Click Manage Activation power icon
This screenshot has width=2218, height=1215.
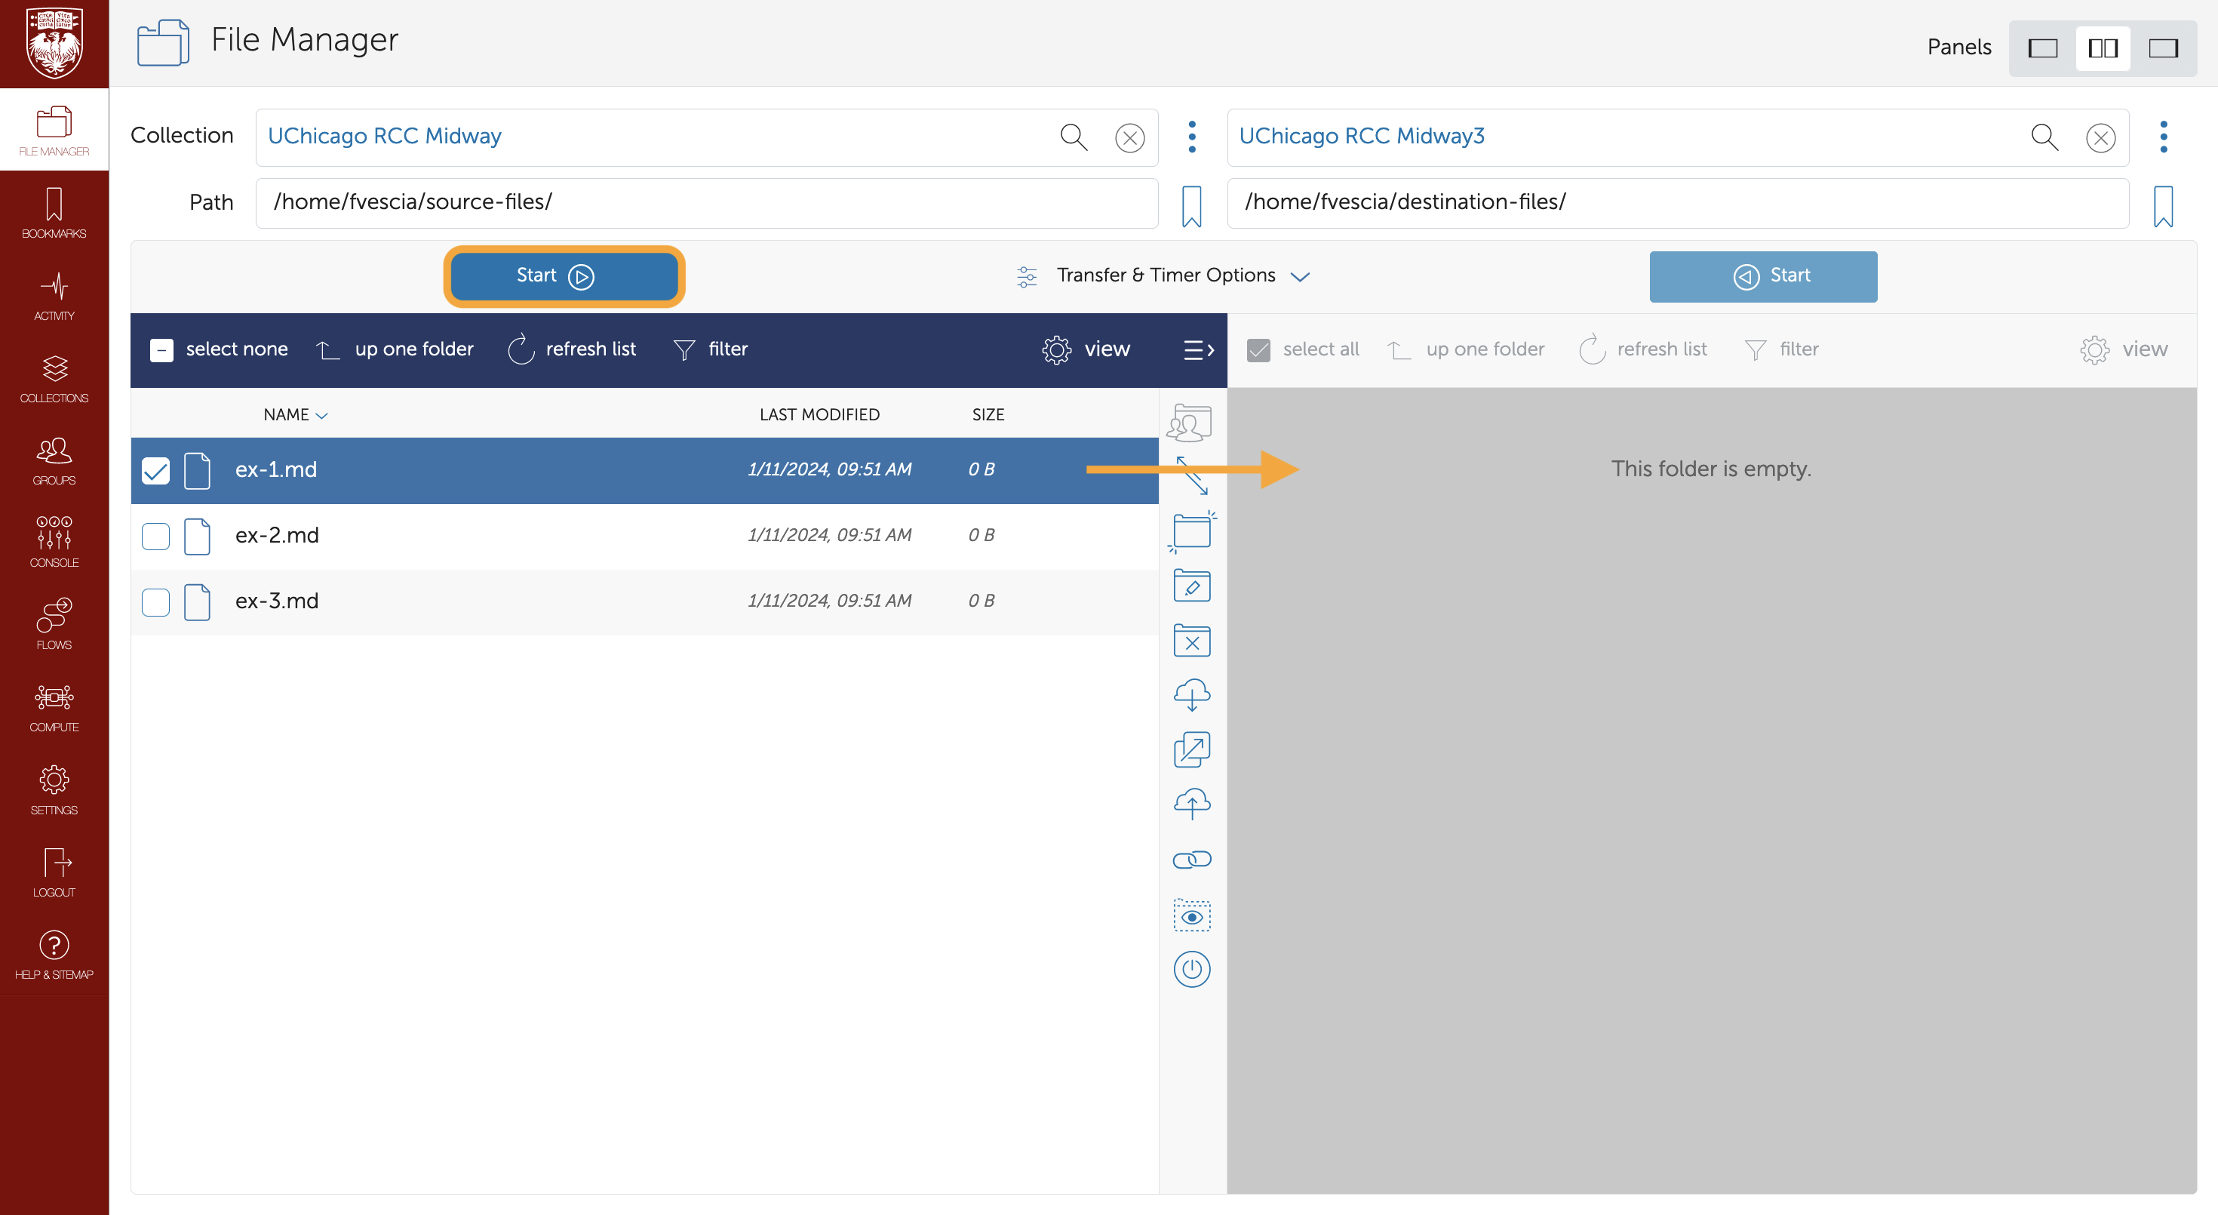1192,970
